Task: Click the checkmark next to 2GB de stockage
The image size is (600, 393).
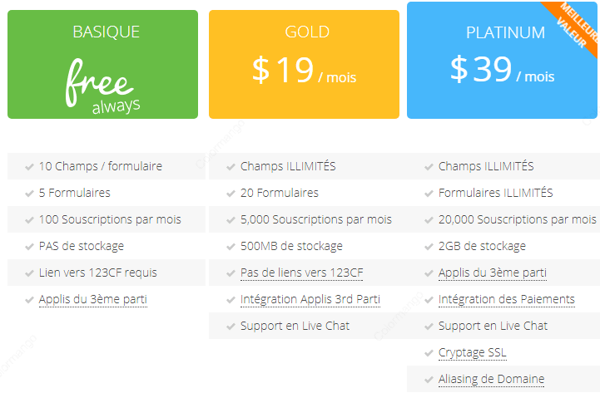Action: (429, 247)
